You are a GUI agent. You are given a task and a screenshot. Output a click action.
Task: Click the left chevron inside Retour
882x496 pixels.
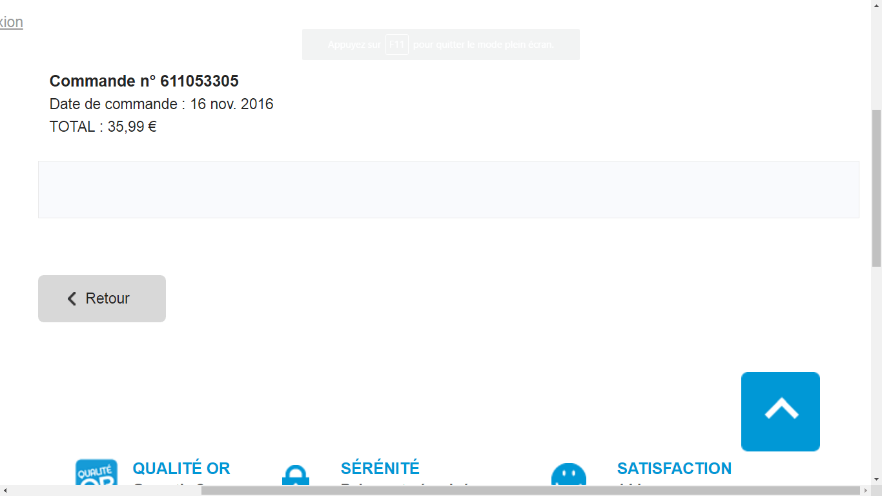72,298
